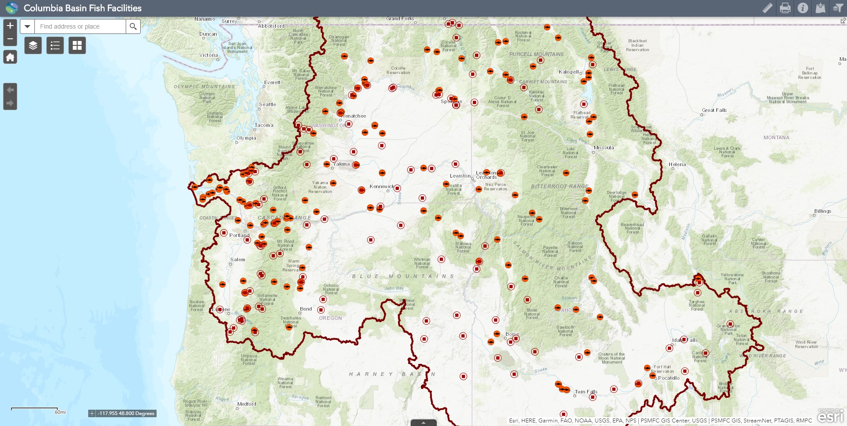Screen dimensions: 847x426
Task: Click the Kalispell city label
Action: [569, 72]
